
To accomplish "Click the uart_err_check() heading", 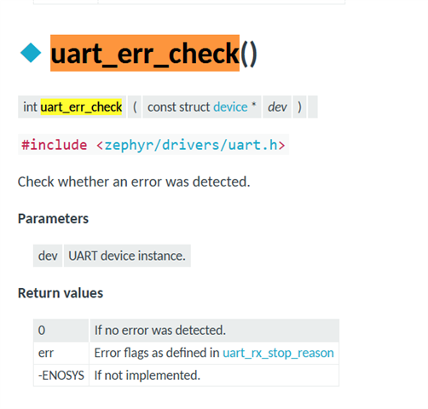I will [153, 54].
